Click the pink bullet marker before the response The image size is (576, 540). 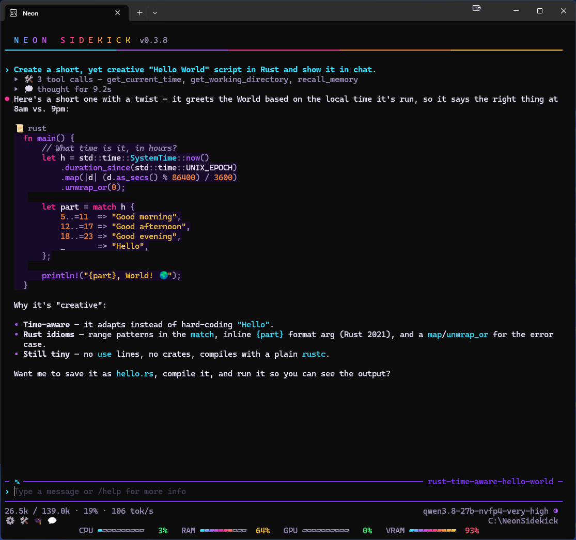point(7,99)
